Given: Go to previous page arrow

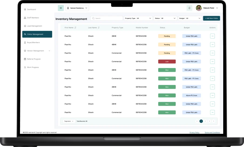Looking at the screenshot, I should 197,121.
